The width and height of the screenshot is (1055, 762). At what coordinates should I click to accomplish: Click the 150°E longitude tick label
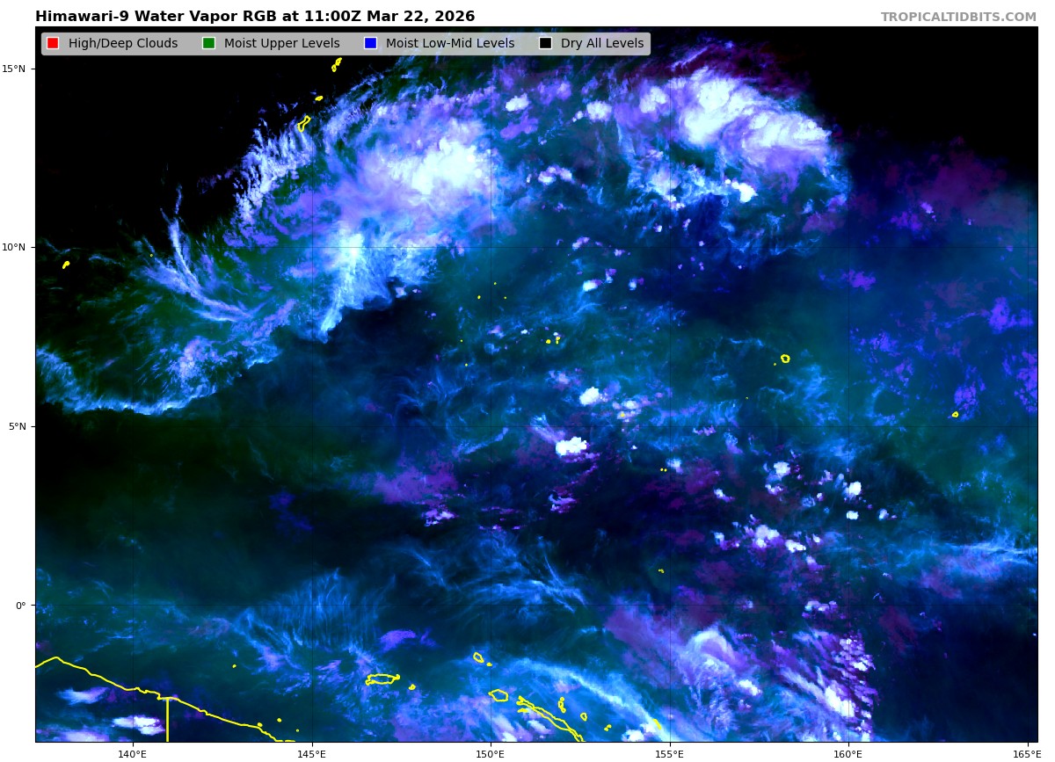tap(491, 753)
